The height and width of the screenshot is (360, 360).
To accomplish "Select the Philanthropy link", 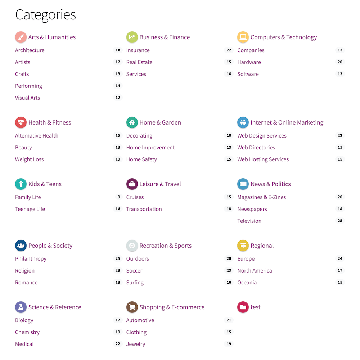I will (x=31, y=258).
